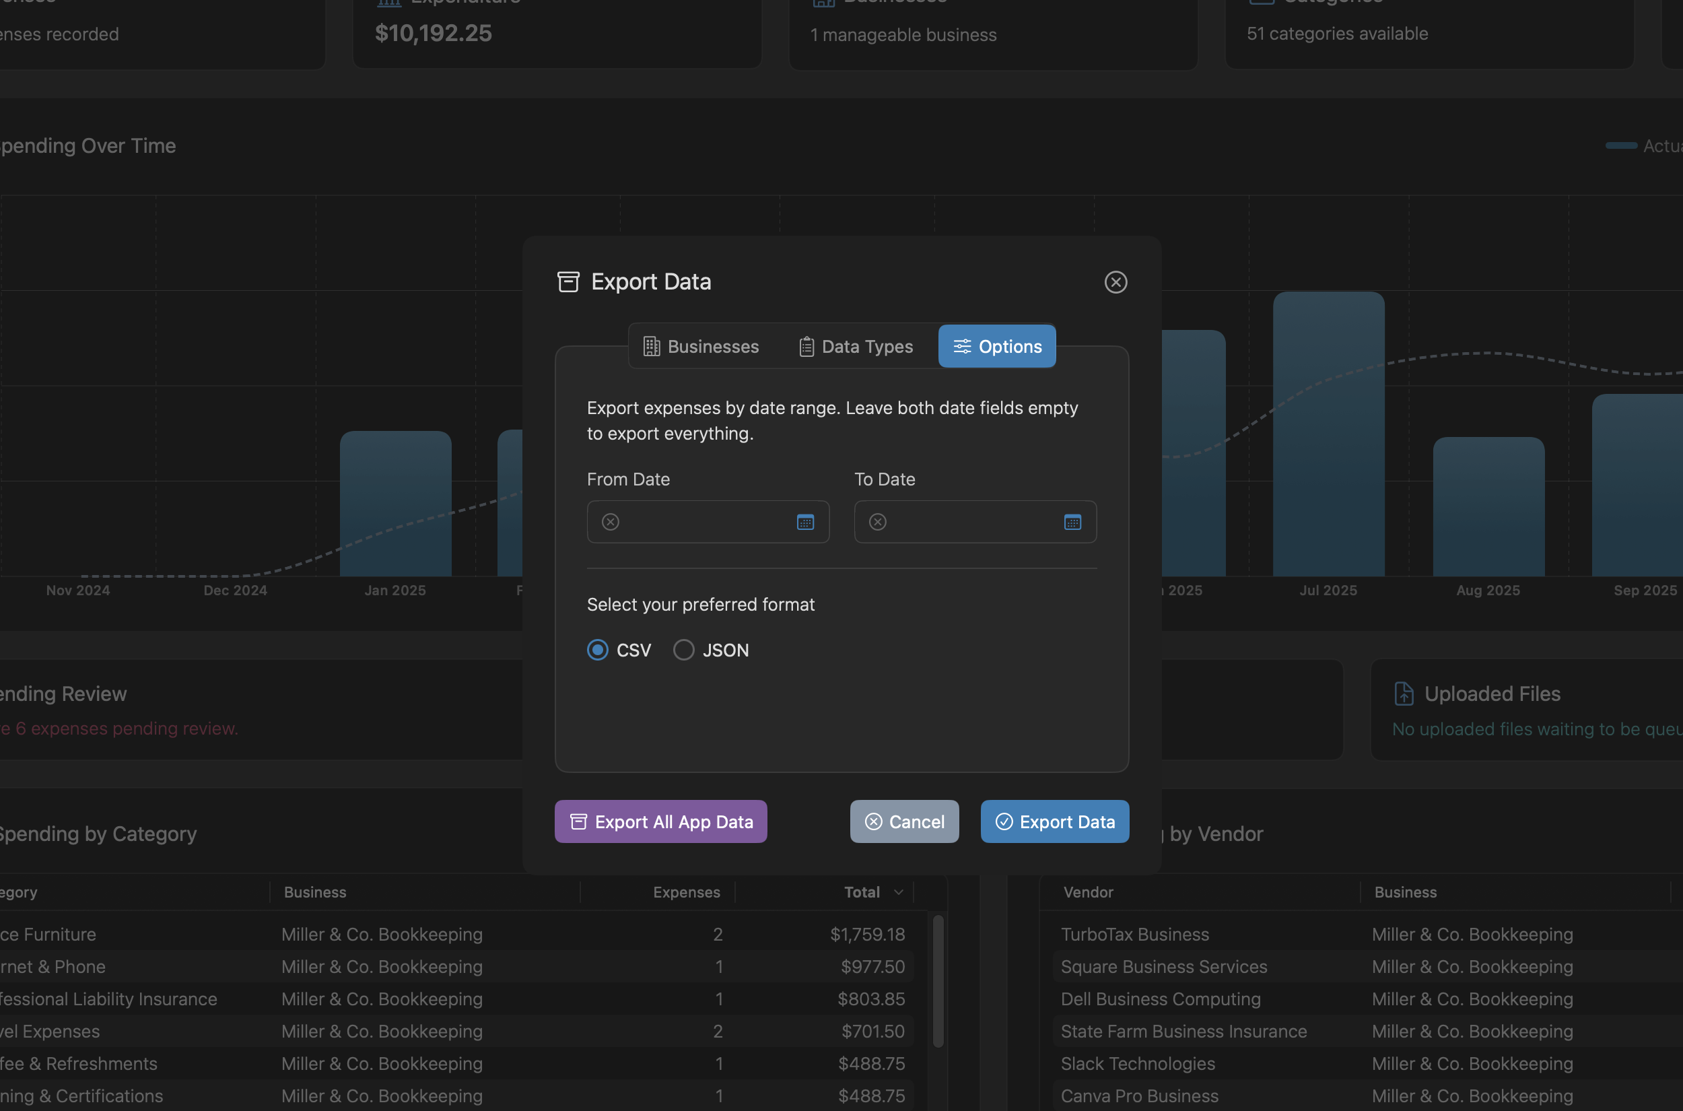Clear the From Date field value
Viewport: 1683px width, 1111px height.
pyautogui.click(x=610, y=521)
